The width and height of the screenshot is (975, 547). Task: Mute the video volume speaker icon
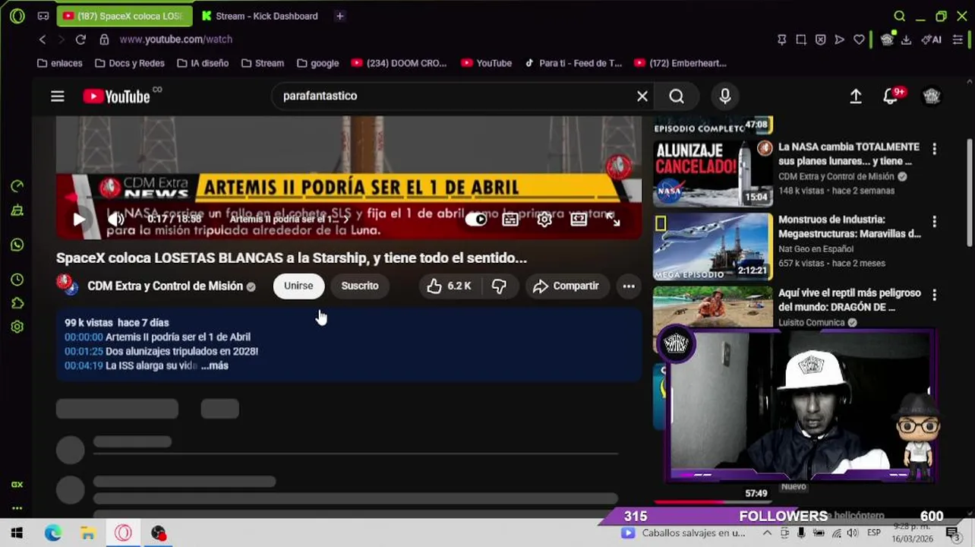(116, 220)
